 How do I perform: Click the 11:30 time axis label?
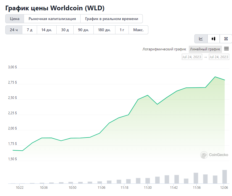click(148, 188)
